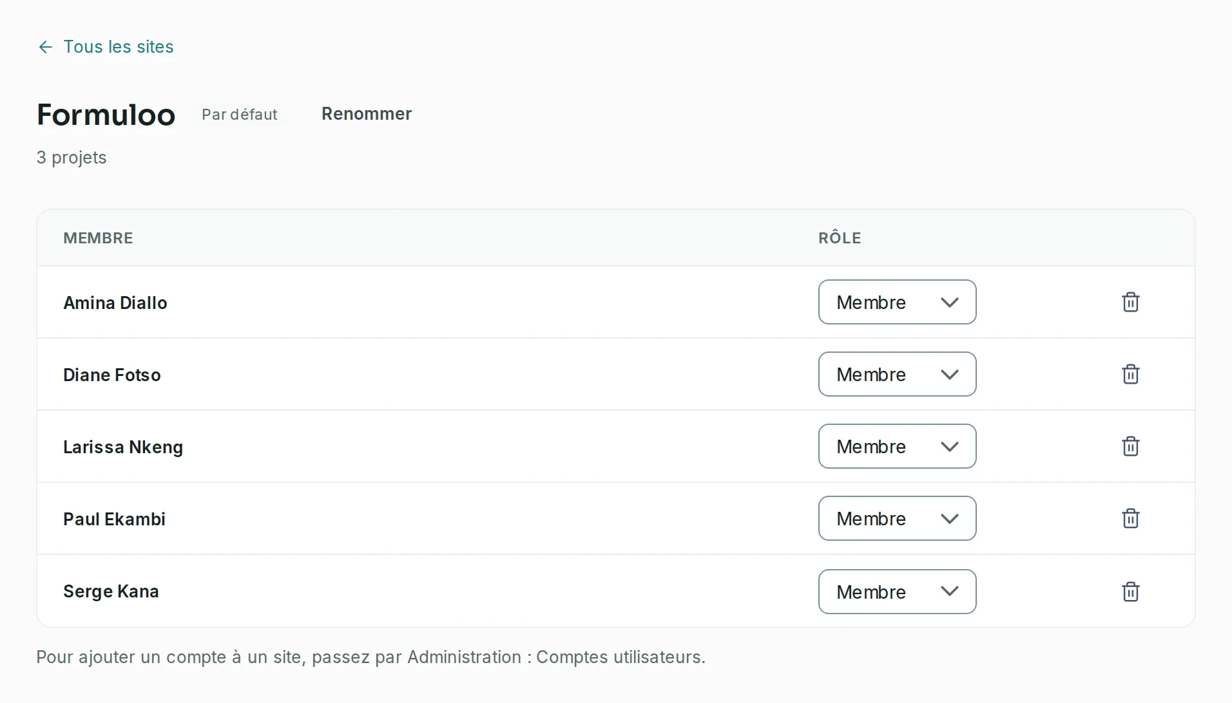This screenshot has width=1232, height=703.
Task: Open Larissa Nkeng's role dropdown
Action: tap(897, 446)
